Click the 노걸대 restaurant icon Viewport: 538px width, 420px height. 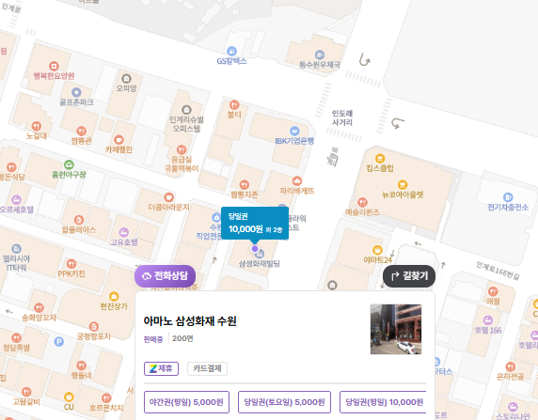[37, 126]
